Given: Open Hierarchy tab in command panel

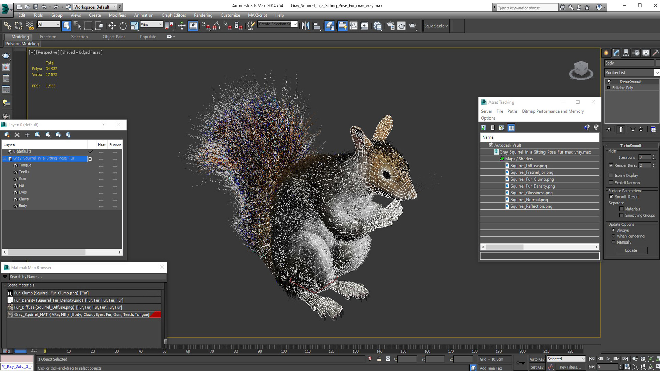Looking at the screenshot, I should (x=626, y=53).
